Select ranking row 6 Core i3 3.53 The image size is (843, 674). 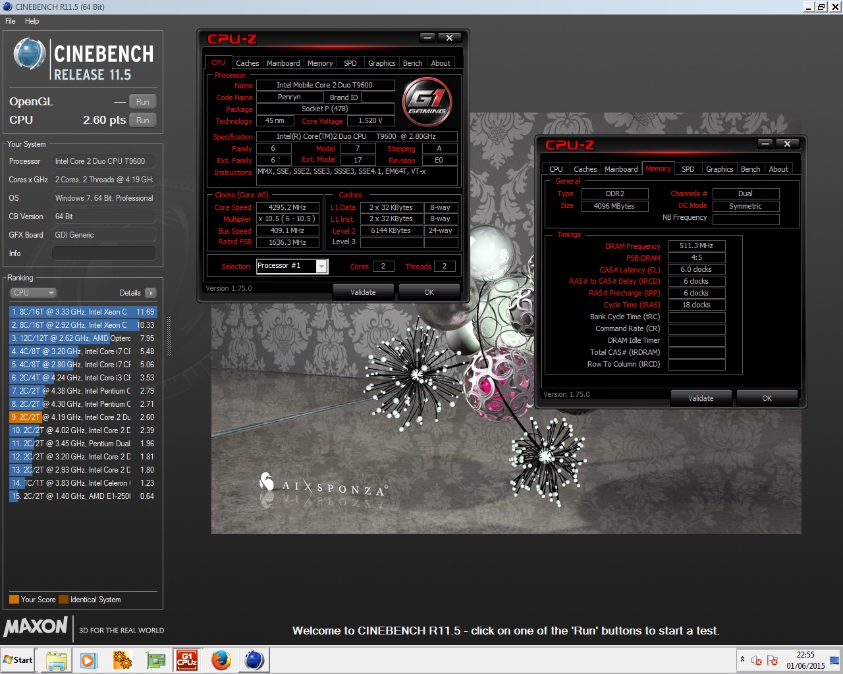(83, 378)
